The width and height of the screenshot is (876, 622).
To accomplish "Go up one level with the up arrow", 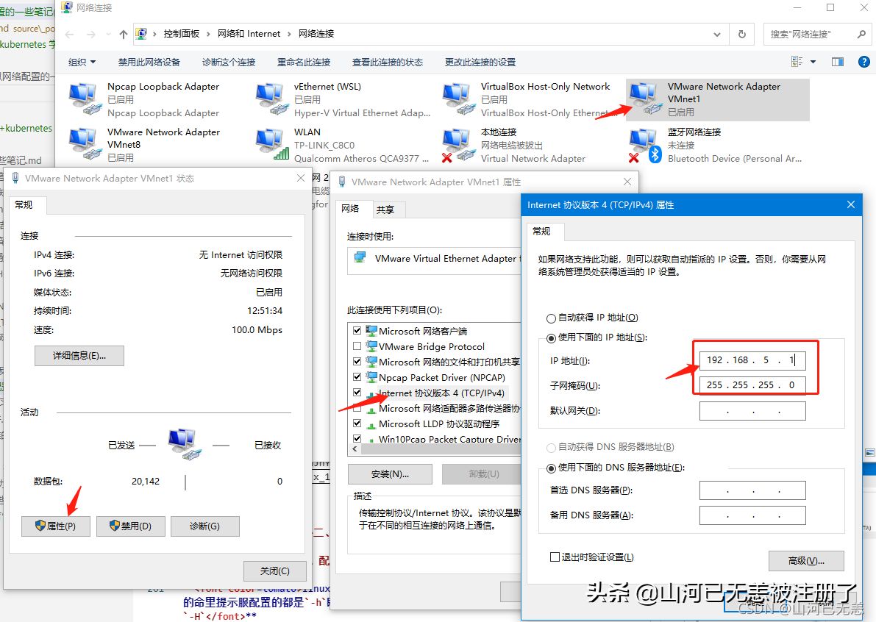I will coord(124,34).
